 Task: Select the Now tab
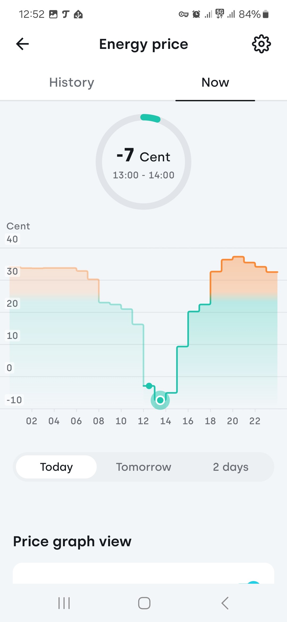click(215, 82)
